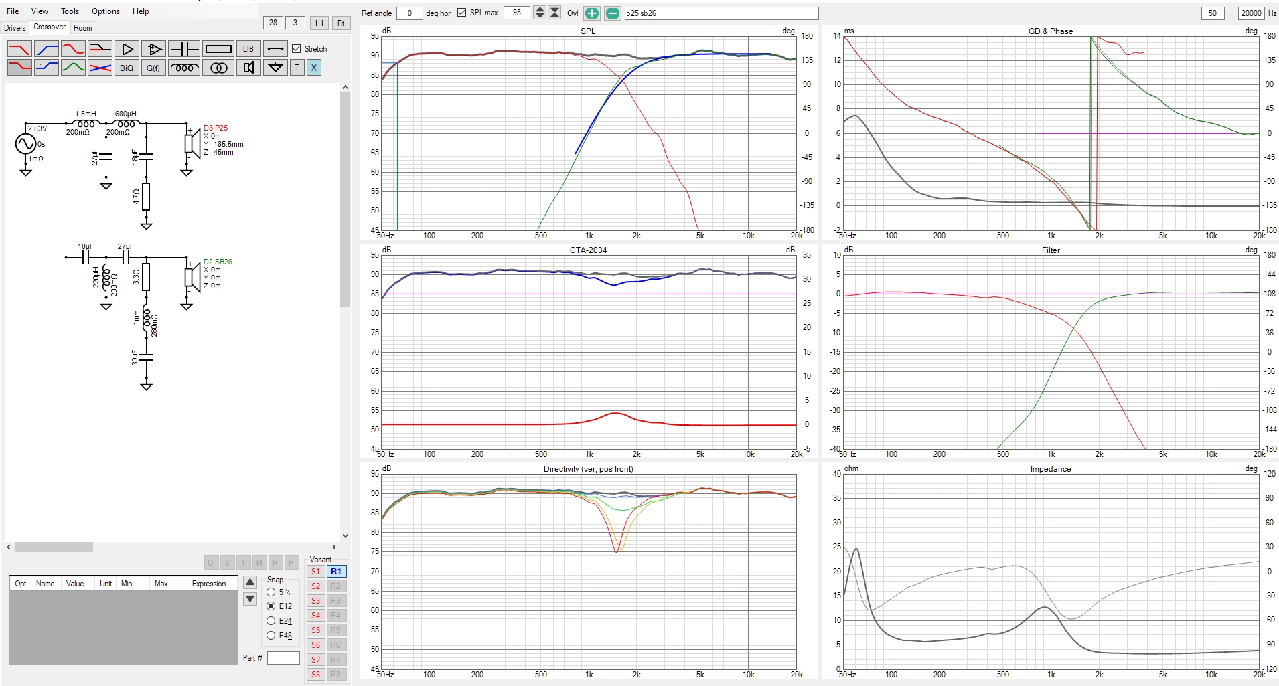Select the red low-pass filter block
The height and width of the screenshot is (686, 1279).
[19, 49]
